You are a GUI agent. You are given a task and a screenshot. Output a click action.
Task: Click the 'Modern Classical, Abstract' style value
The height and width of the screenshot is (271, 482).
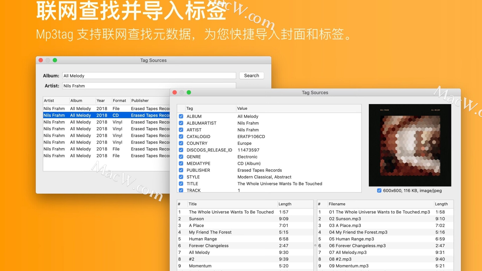coord(264,177)
